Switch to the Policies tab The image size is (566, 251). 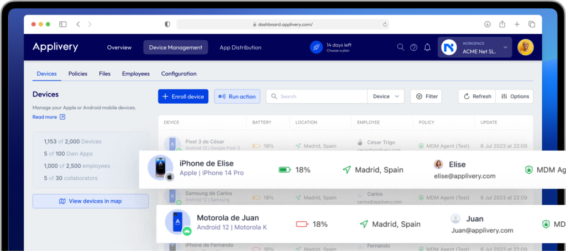coord(78,73)
